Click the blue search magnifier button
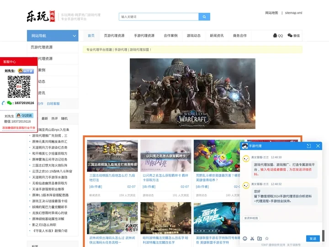 tap(204, 17)
